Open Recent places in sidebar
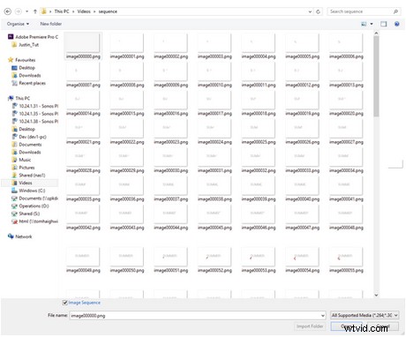 tap(29, 83)
